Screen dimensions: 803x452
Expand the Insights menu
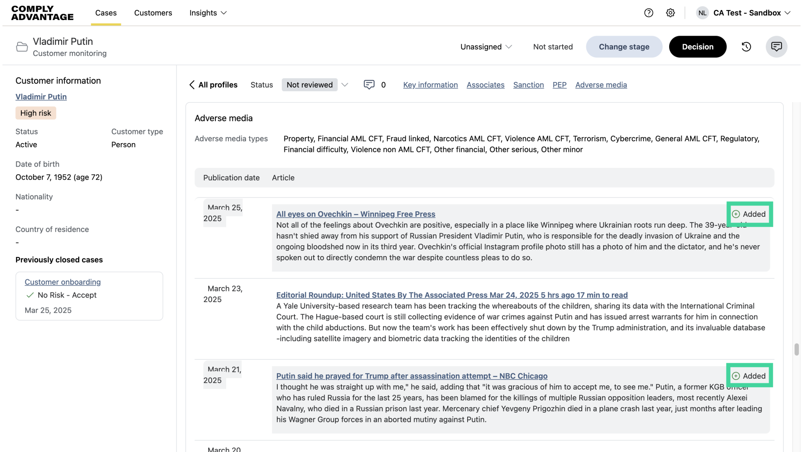pos(208,13)
